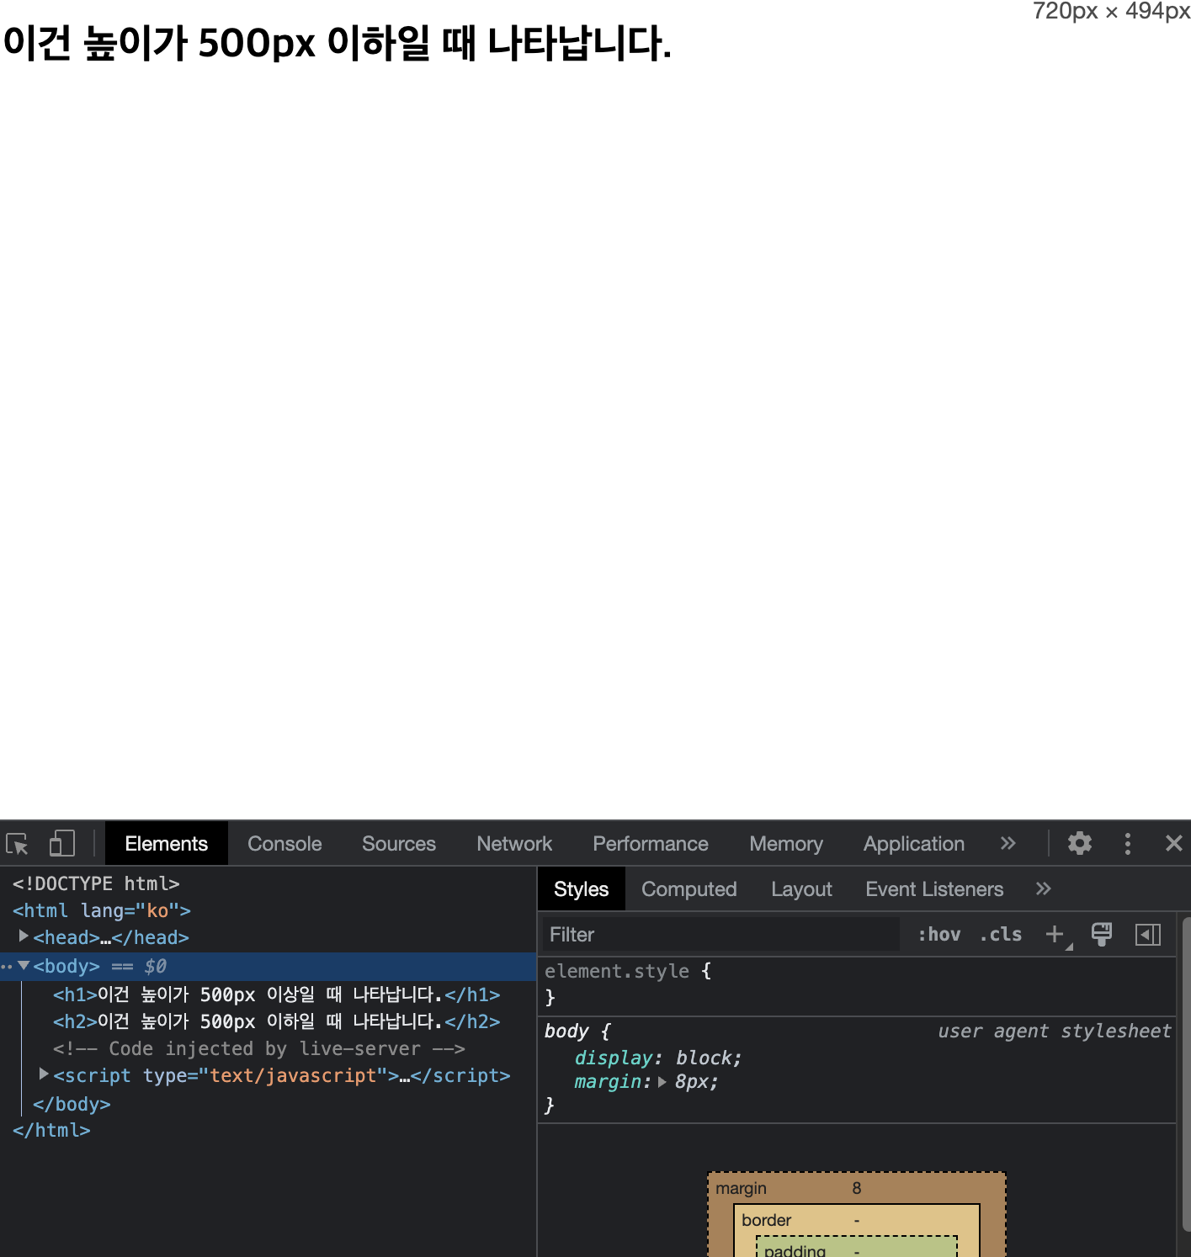Open the body node actions ellipsis

[x=7, y=967]
